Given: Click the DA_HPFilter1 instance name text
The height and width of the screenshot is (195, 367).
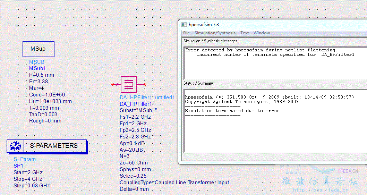Looking at the screenshot, I should [x=136, y=104].
